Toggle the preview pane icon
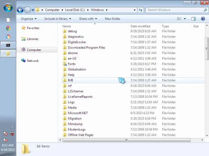 point(194,19)
